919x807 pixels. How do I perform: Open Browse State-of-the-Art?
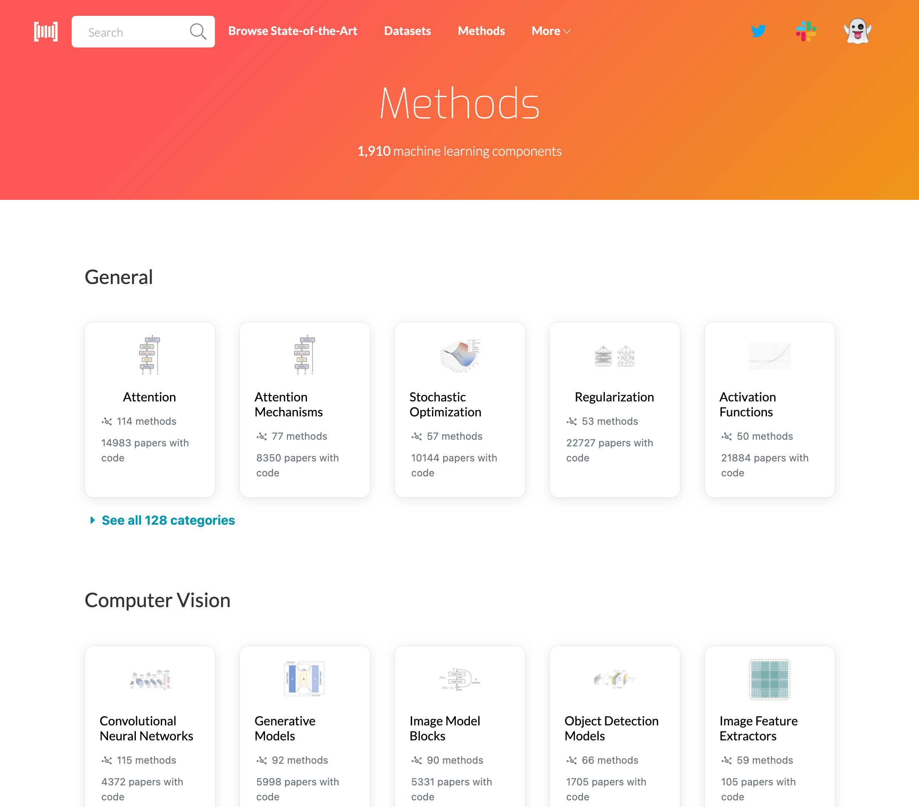[x=293, y=31]
